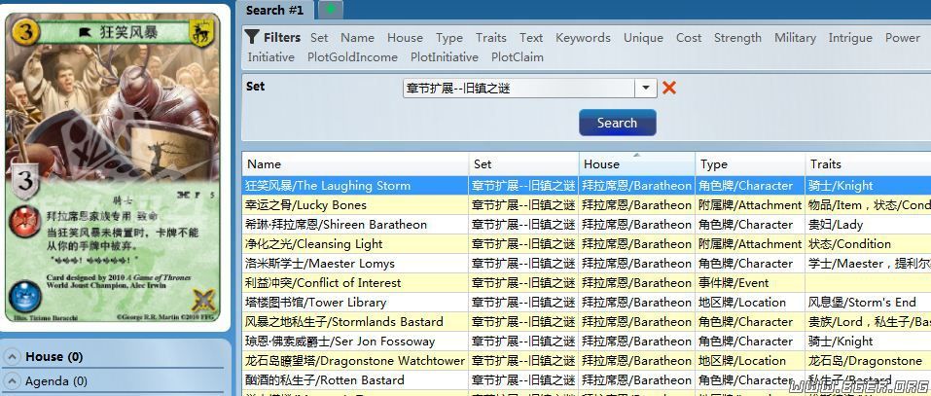This screenshot has height=396, width=931.
Task: Click the 'Condition' traits cell of Cleansing Light
Action: tap(868, 244)
